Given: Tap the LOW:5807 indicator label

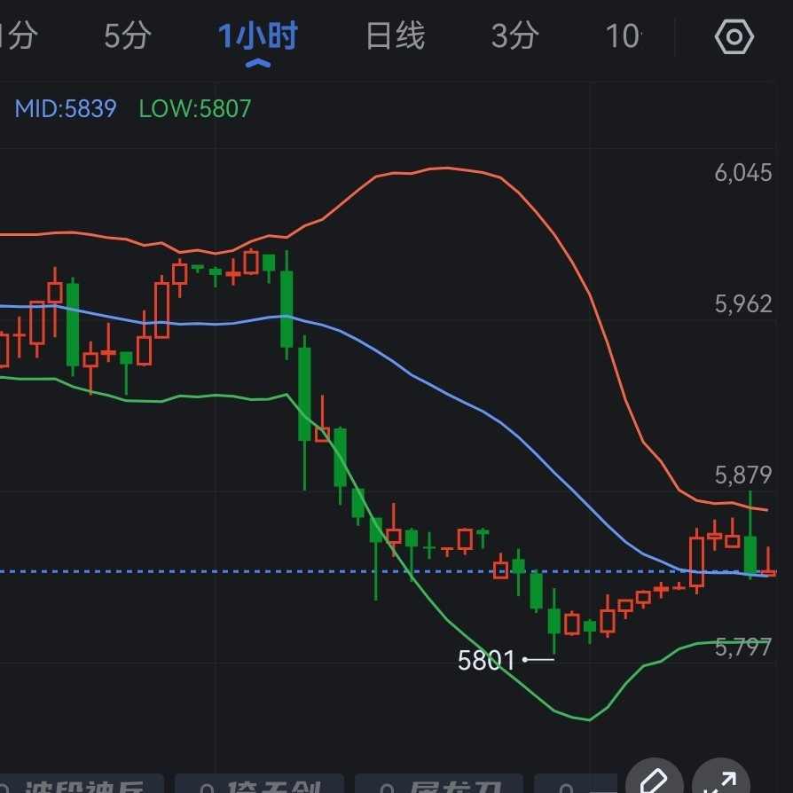Looking at the screenshot, I should (x=195, y=109).
